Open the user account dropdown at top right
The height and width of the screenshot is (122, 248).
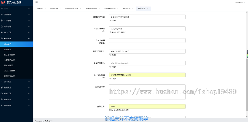pyautogui.click(x=240, y=2)
